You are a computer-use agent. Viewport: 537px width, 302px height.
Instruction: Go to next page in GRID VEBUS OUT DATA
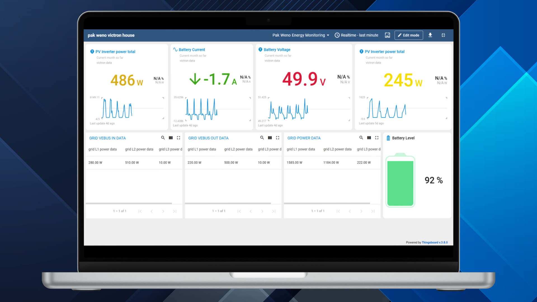pyautogui.click(x=262, y=211)
